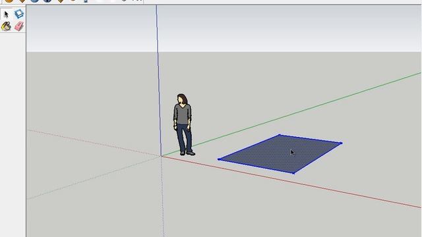Choose the Make Component tool
Viewport: 422px width, 237px height.
click(x=19, y=14)
